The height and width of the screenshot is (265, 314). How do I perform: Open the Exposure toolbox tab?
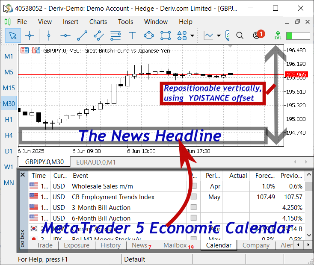click(77, 245)
